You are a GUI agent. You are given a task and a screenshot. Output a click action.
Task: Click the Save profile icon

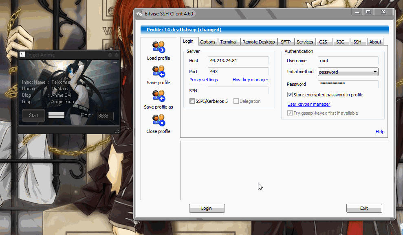point(159,71)
